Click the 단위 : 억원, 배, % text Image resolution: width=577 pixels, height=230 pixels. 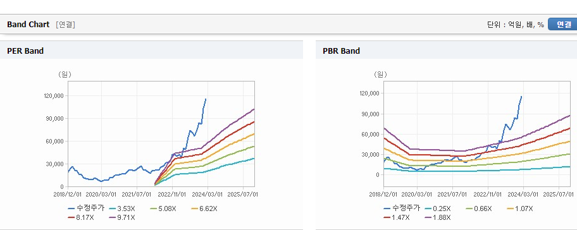click(x=515, y=25)
